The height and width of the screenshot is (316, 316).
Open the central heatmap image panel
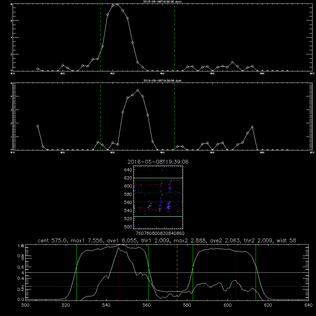[x=158, y=197]
